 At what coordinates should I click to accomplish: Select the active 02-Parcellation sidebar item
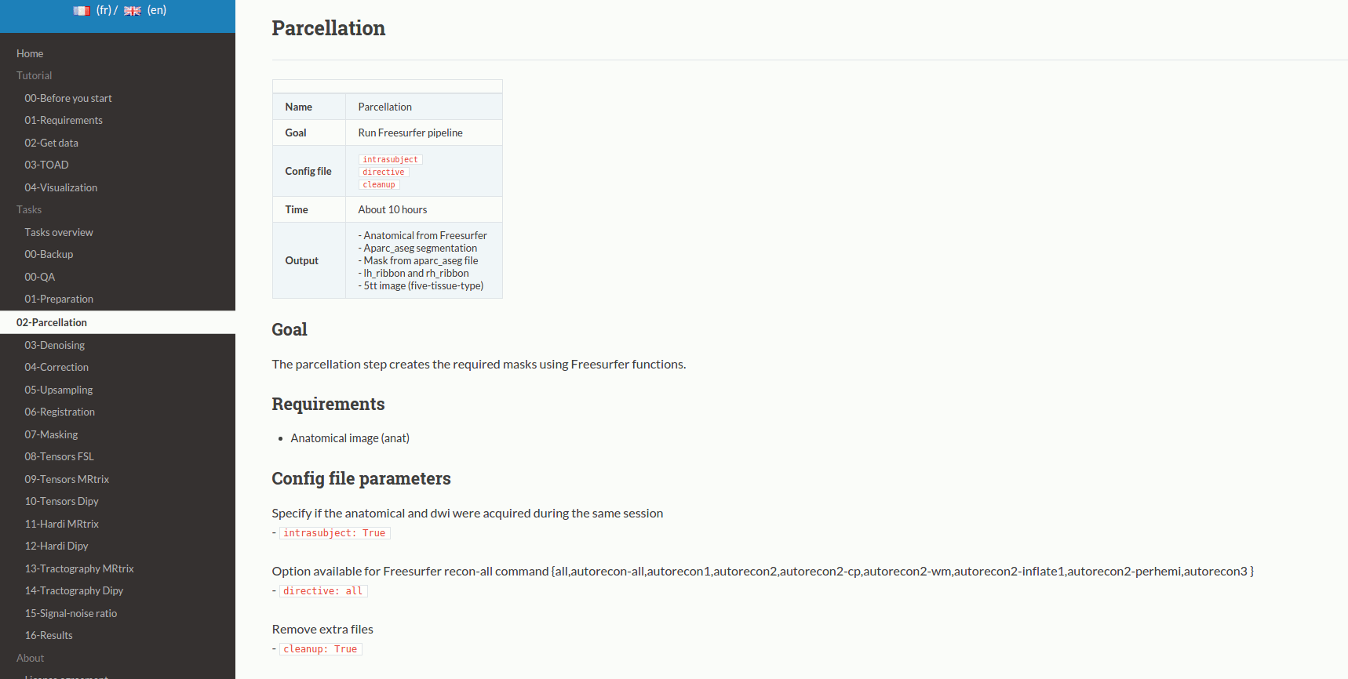point(118,322)
